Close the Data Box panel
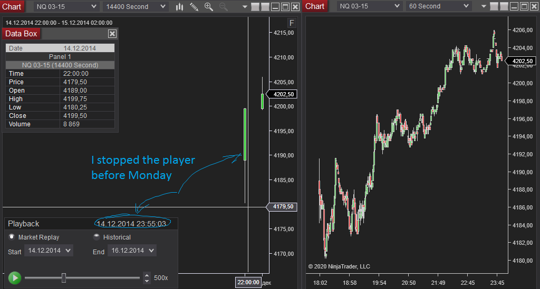The height and width of the screenshot is (289, 540). coord(112,34)
